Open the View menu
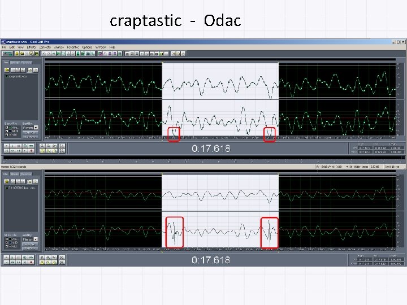 (x=20, y=47)
